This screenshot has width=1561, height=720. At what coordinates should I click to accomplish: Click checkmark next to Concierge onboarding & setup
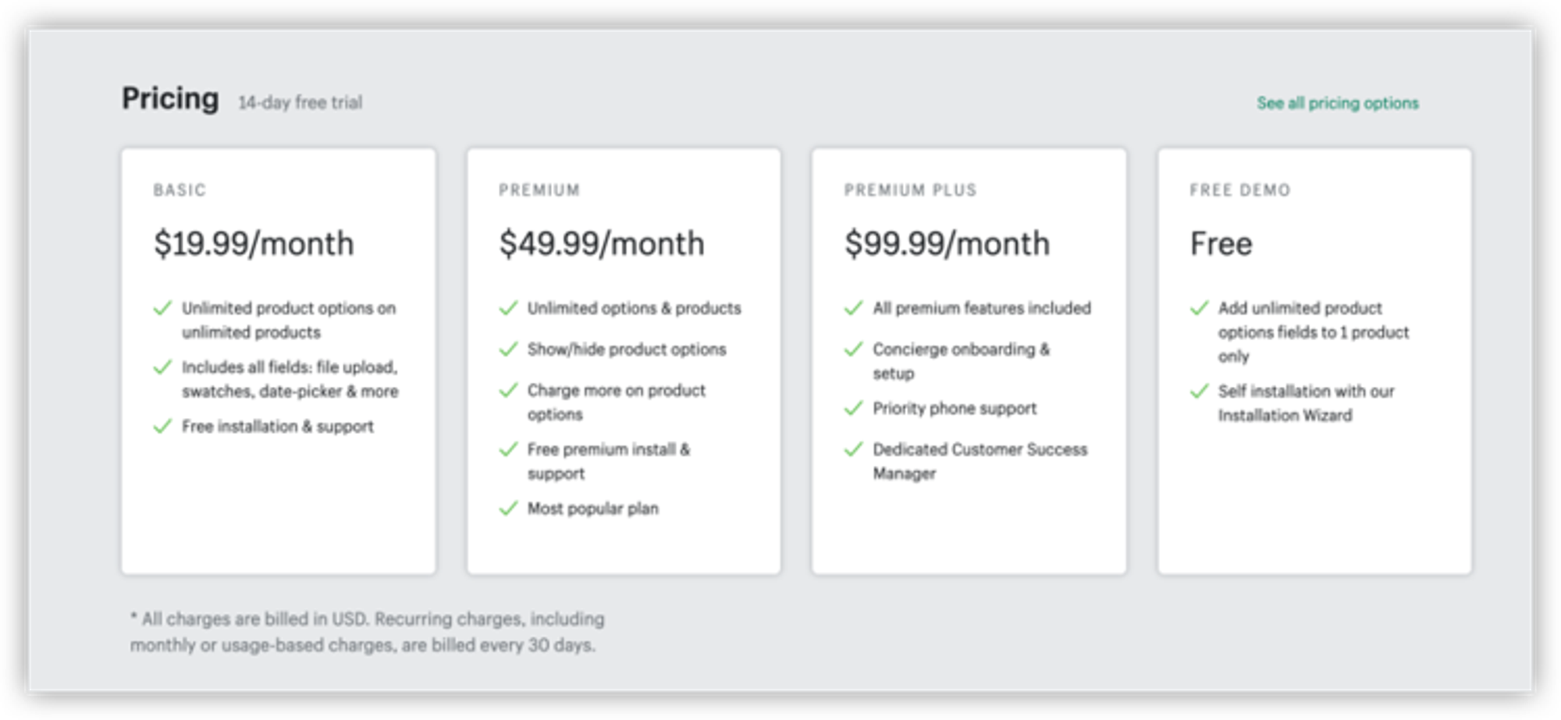tap(853, 349)
